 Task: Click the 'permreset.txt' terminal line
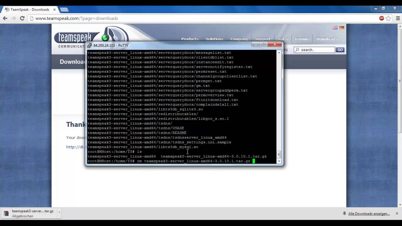tap(157, 72)
